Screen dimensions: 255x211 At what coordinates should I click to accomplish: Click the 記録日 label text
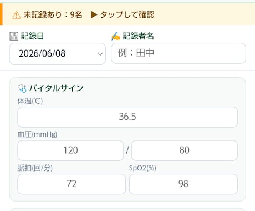[32, 36]
